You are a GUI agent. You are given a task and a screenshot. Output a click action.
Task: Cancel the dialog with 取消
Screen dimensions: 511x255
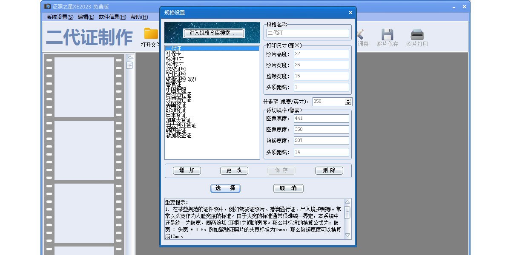click(x=288, y=188)
